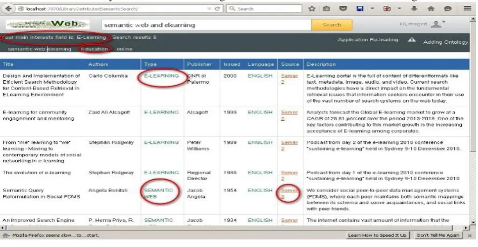Click title 'E-learning for community engagement and mentoring'

(38, 115)
